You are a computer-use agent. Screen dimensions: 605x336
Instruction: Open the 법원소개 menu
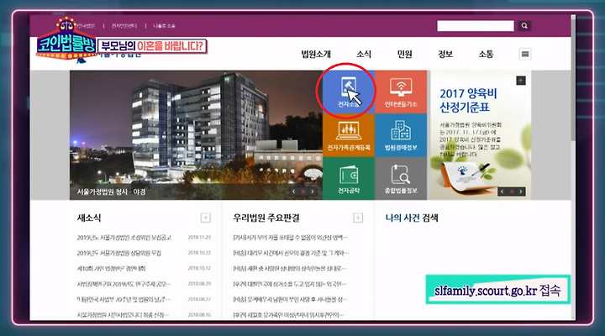pos(316,54)
